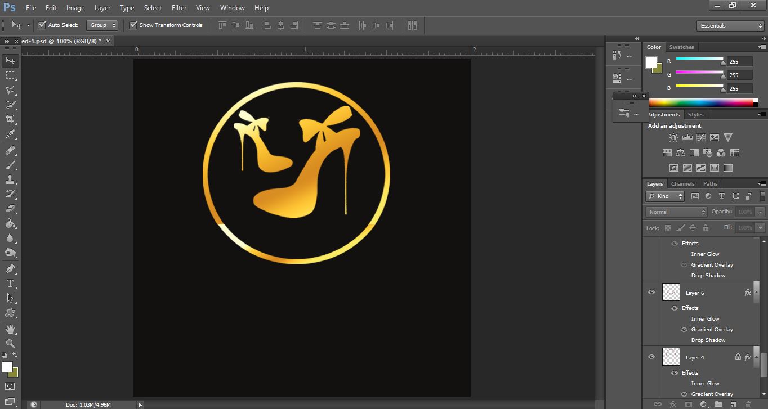Select the Polygonal Lasso tool
This screenshot has height=409, width=768.
[10, 89]
